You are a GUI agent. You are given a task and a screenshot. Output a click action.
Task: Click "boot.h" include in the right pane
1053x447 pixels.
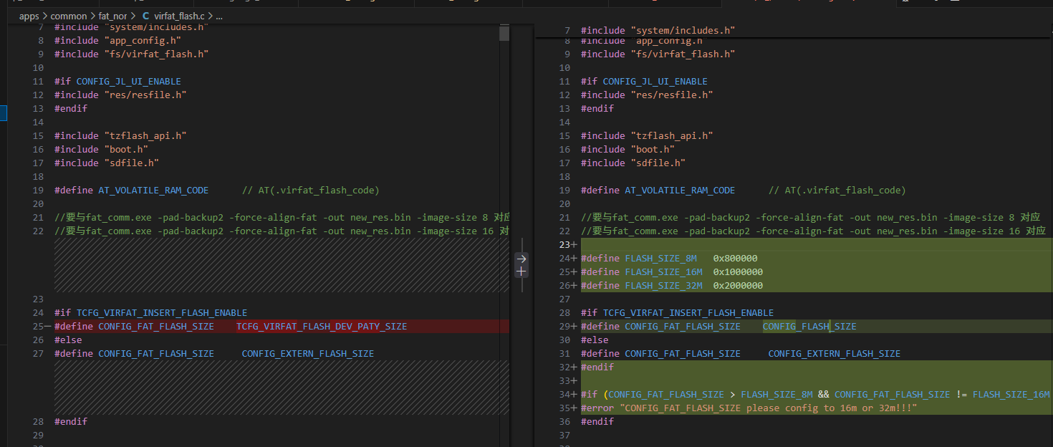click(653, 149)
